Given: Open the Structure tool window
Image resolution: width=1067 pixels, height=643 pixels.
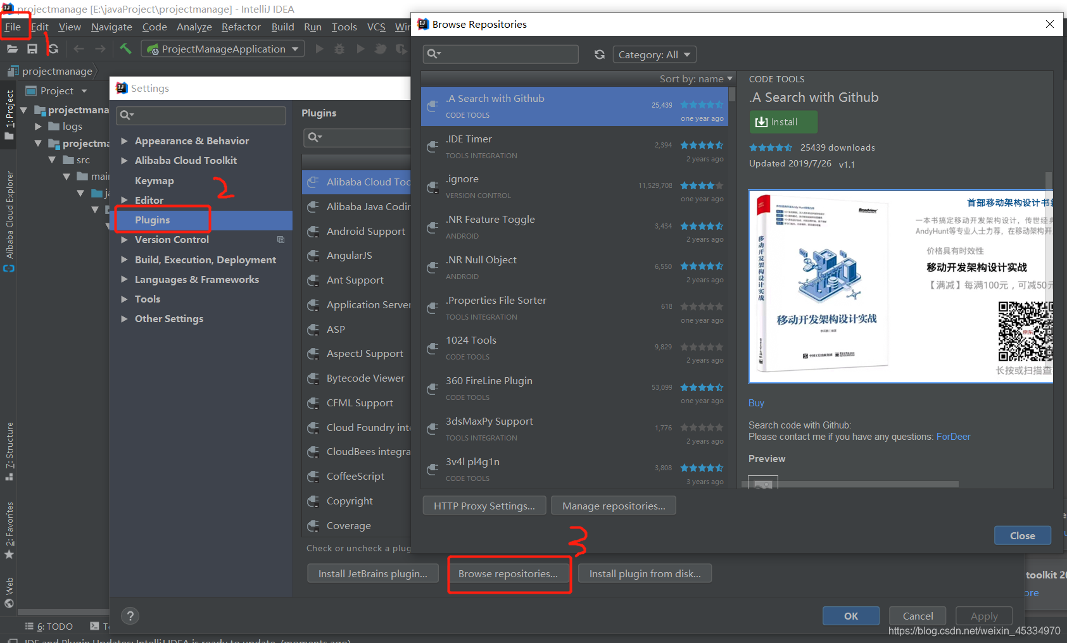Looking at the screenshot, I should [9, 451].
